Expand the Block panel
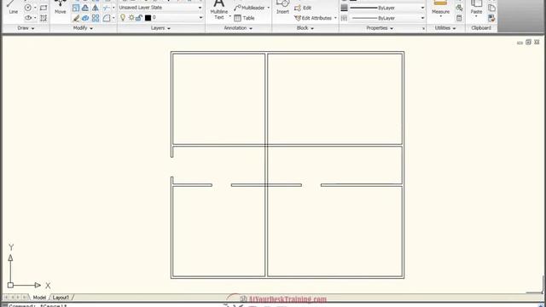Image resolution: width=546 pixels, height=307 pixels. click(x=305, y=28)
